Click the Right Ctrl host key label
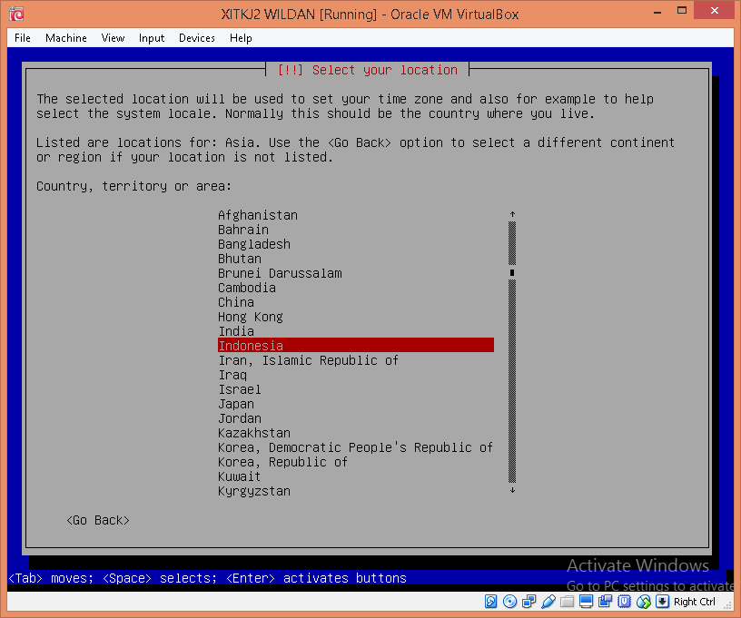Viewport: 741px width, 618px height. pyautogui.click(x=694, y=602)
